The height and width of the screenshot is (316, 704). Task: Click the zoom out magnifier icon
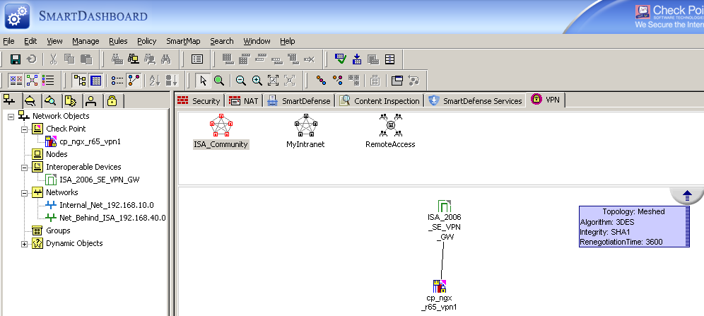[x=241, y=81]
